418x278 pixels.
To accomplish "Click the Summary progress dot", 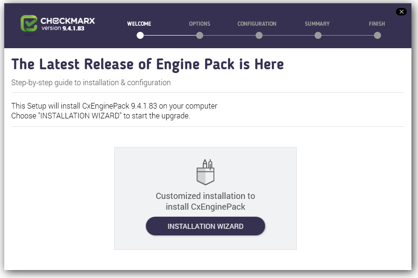I will 318,35.
